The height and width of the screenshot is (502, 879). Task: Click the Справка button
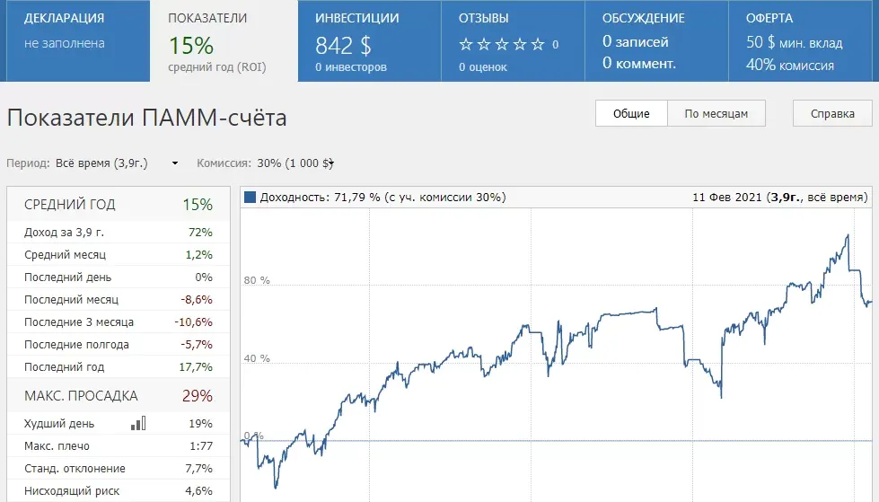click(832, 114)
